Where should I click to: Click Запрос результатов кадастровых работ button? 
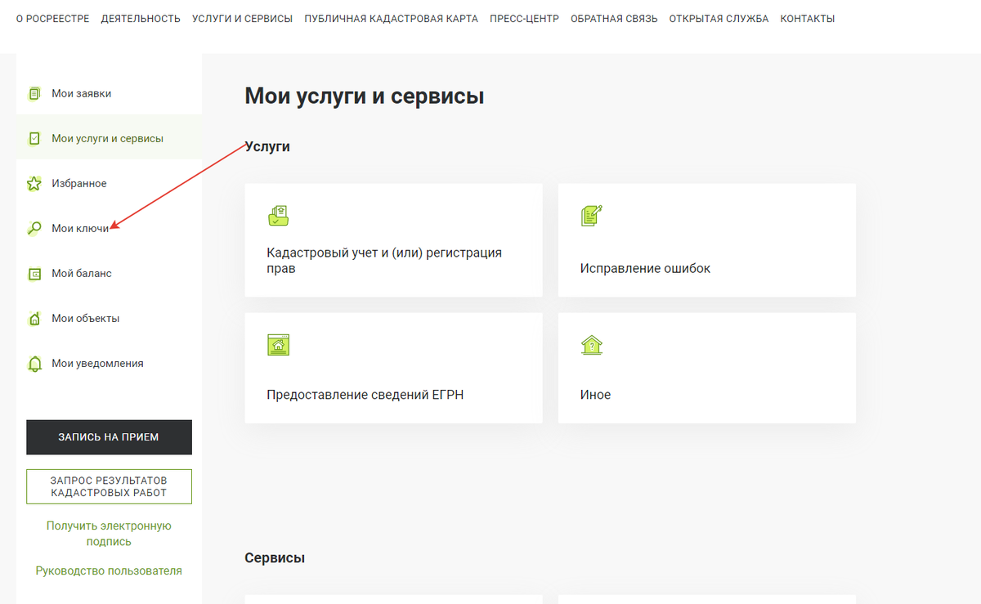pyautogui.click(x=109, y=486)
